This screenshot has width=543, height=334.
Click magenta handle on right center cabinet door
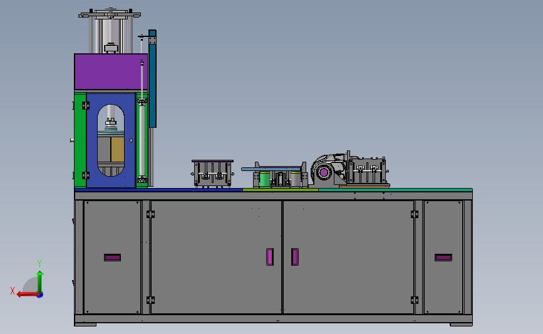click(x=295, y=257)
